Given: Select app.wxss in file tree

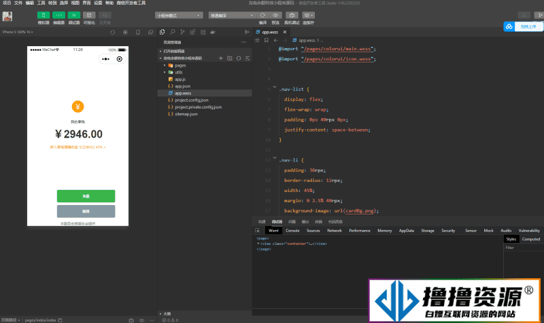Looking at the screenshot, I should 205,93.
